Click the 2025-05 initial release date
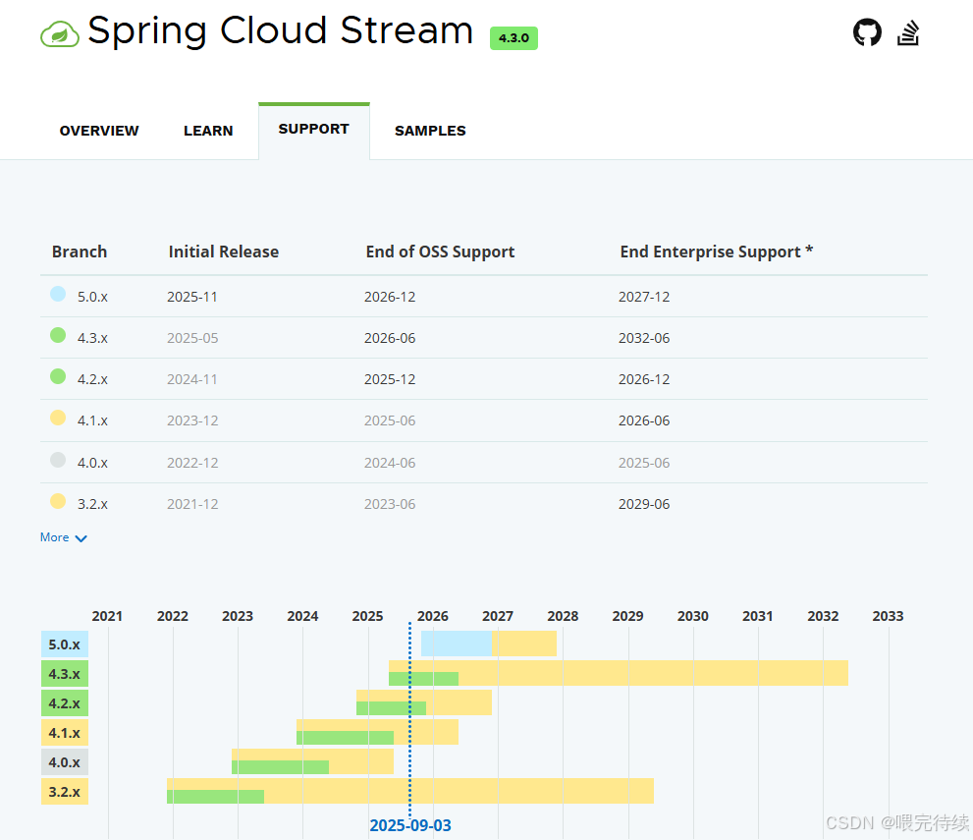The width and height of the screenshot is (973, 840). point(192,338)
